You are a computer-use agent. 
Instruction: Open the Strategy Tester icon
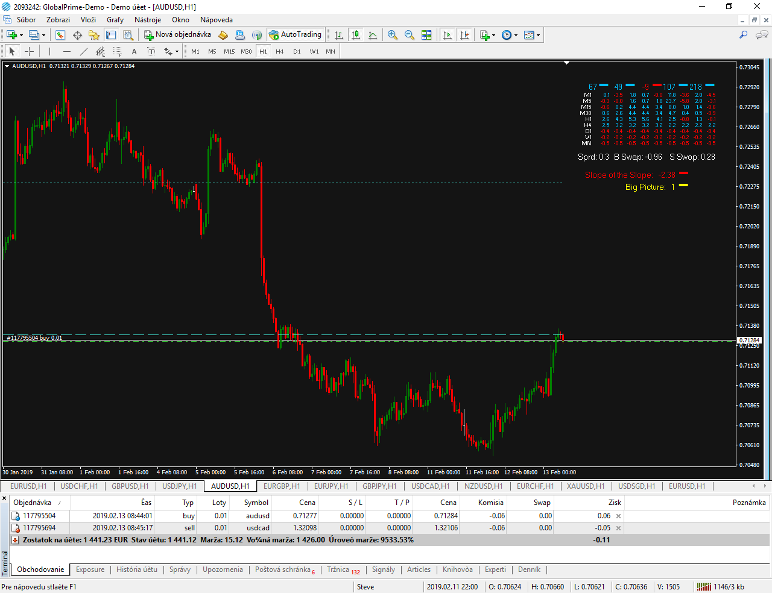click(x=128, y=35)
